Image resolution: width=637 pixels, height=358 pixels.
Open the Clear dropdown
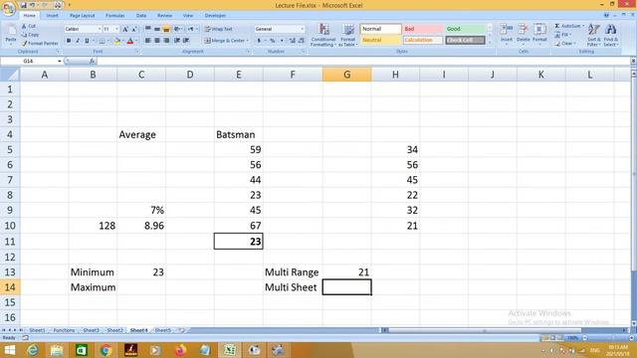click(564, 43)
